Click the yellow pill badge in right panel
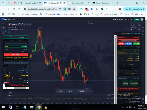 coord(121,52)
